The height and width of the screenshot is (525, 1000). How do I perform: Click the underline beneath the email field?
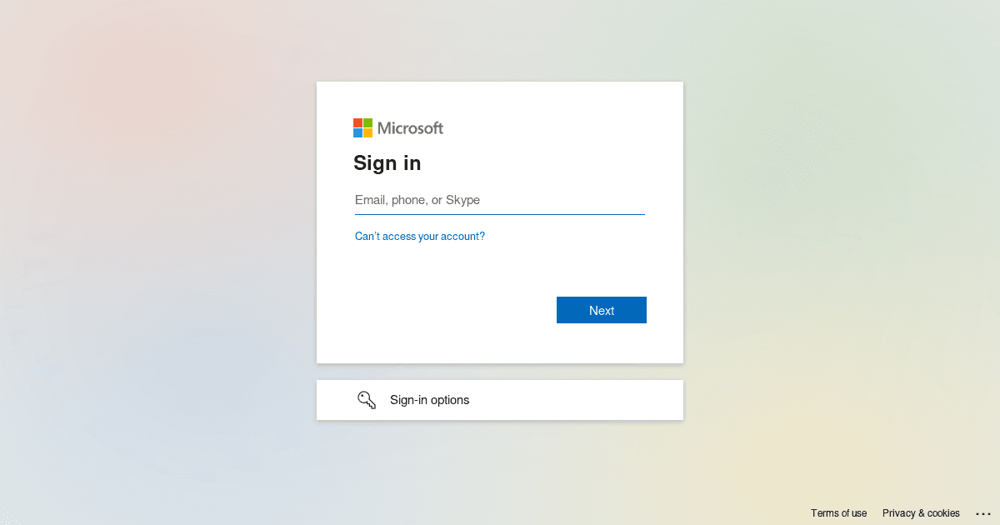(500, 214)
